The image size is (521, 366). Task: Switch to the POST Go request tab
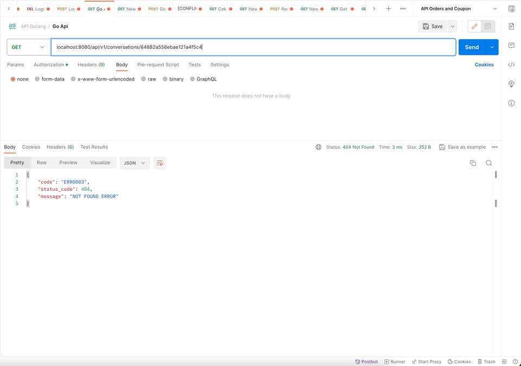[x=160, y=9]
